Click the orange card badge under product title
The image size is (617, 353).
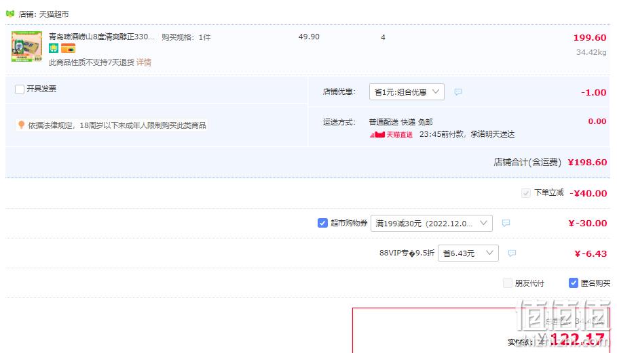tap(68, 48)
